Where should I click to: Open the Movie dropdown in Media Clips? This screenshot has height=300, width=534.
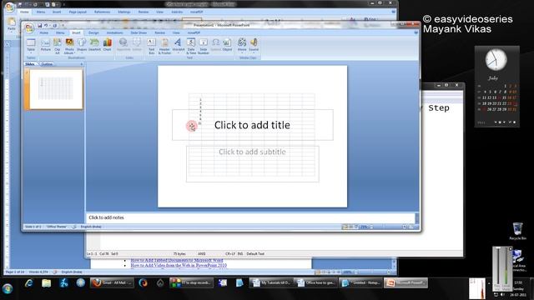(x=242, y=46)
